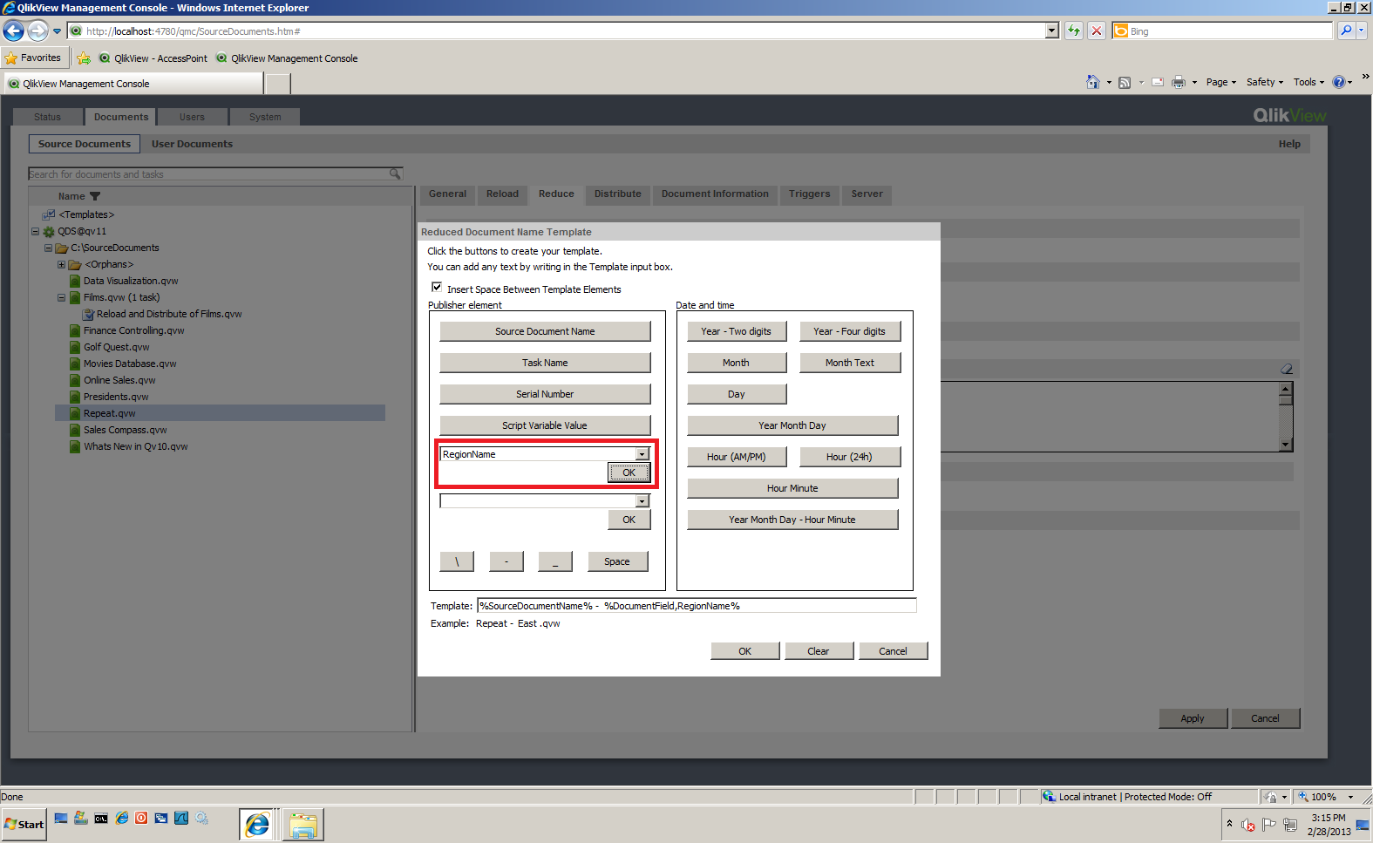This screenshot has width=1373, height=843.
Task: Click the Read Mail envelope icon
Action: click(x=1158, y=83)
